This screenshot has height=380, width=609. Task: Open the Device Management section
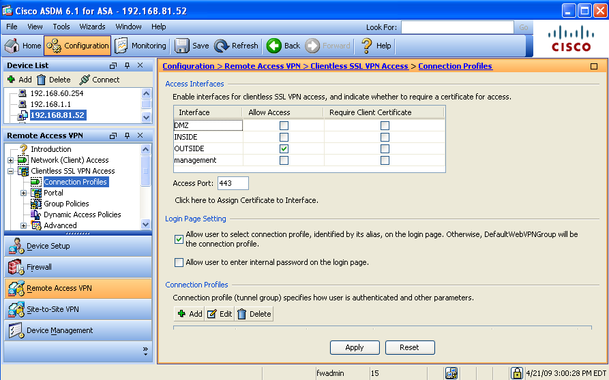point(78,330)
